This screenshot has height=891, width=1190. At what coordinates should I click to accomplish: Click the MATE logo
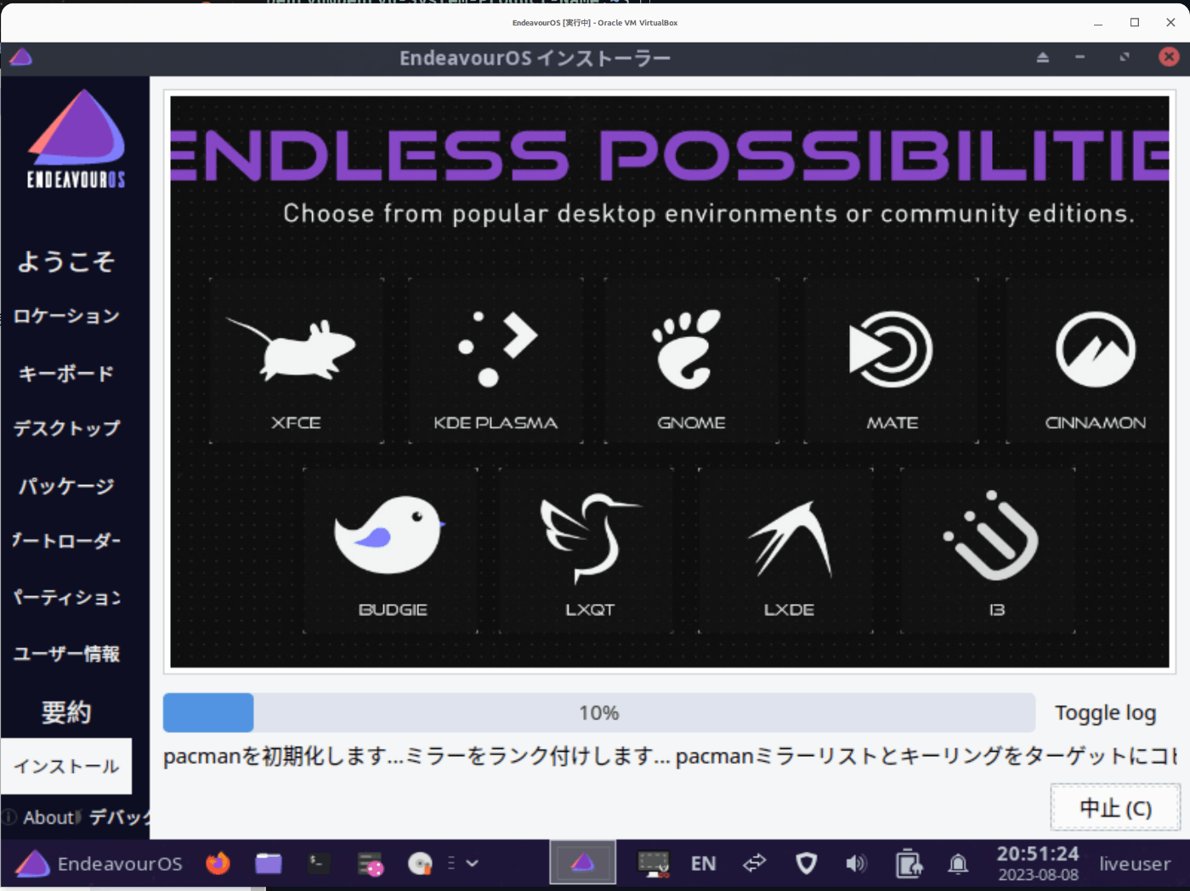(x=891, y=349)
